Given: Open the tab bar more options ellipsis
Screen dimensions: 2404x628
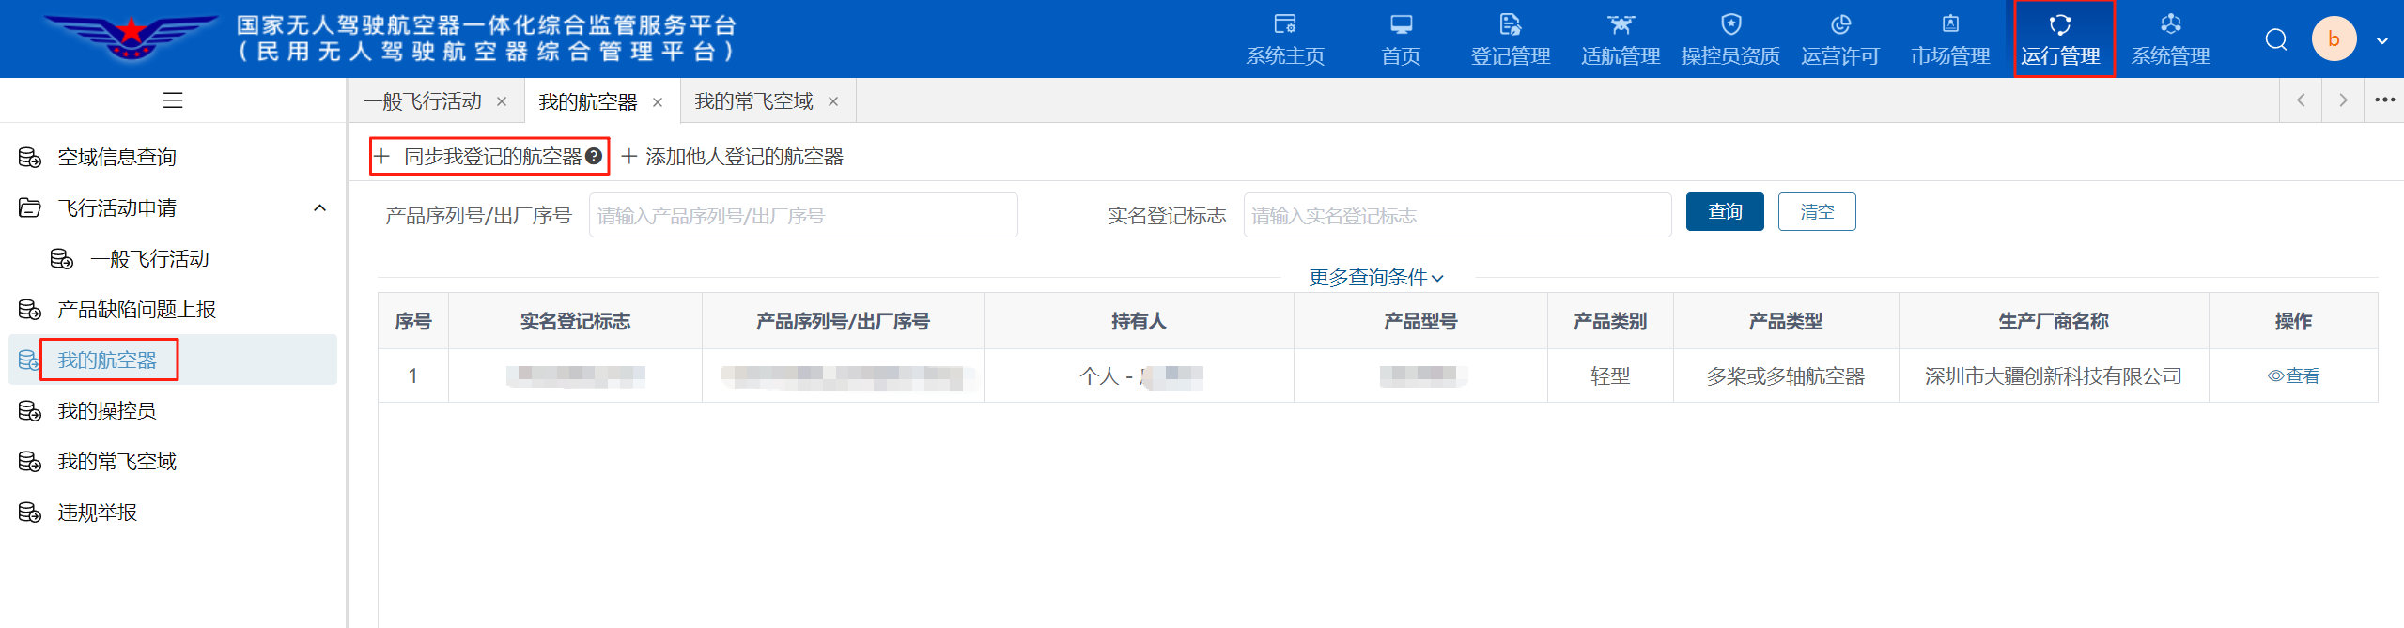Looking at the screenshot, I should click(x=2384, y=100).
